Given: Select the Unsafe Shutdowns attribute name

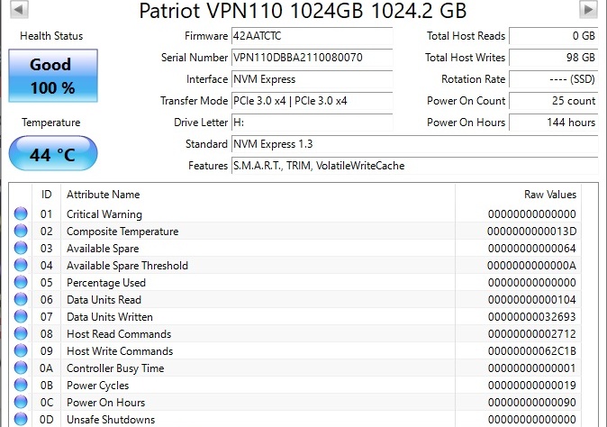Looking at the screenshot, I should [111, 419].
